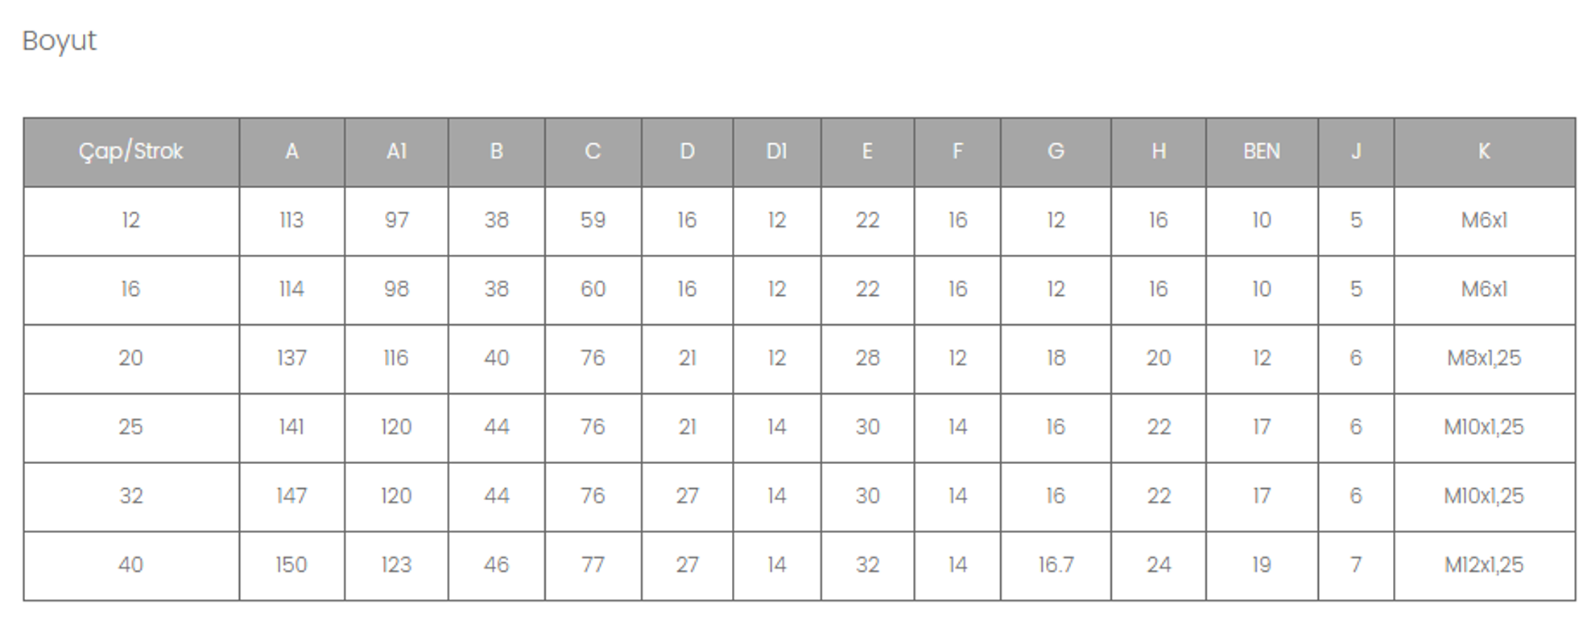Image resolution: width=1587 pixels, height=624 pixels.
Task: Select the cell showing 59
Action: pyautogui.click(x=593, y=220)
